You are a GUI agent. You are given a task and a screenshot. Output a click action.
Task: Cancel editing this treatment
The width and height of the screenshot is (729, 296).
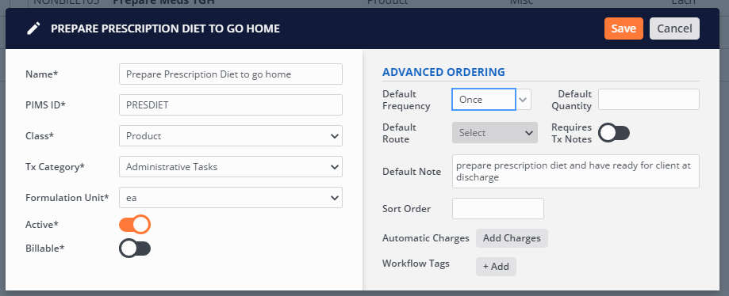pos(674,28)
